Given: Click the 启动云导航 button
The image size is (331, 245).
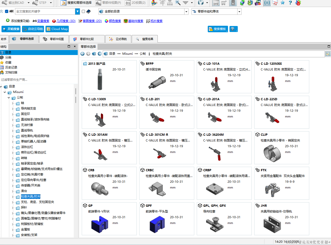Looking at the screenshot, I should coord(33,29).
